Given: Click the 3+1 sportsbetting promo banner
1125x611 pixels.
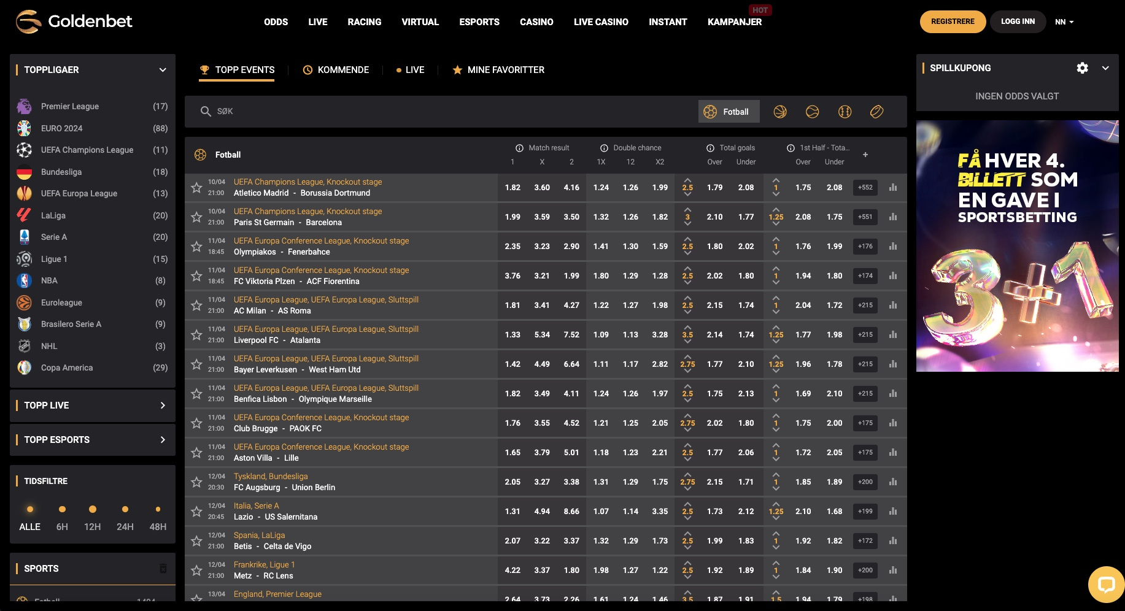Looking at the screenshot, I should [1017, 245].
